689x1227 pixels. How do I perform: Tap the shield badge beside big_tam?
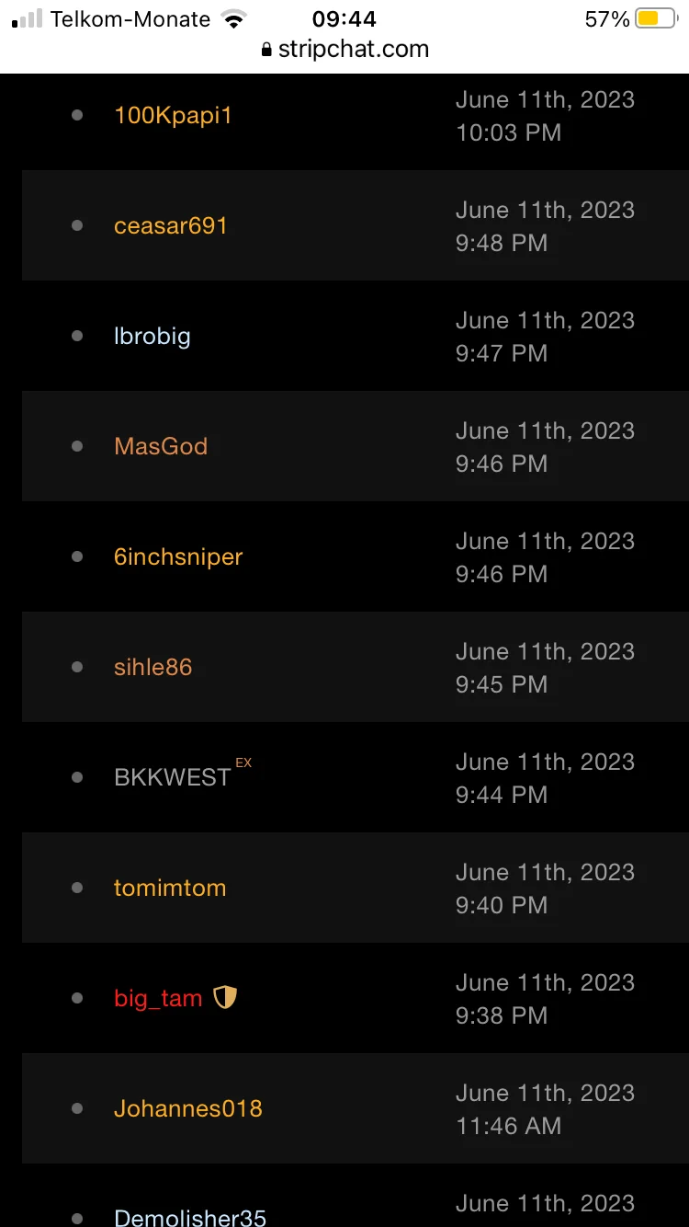tap(225, 997)
